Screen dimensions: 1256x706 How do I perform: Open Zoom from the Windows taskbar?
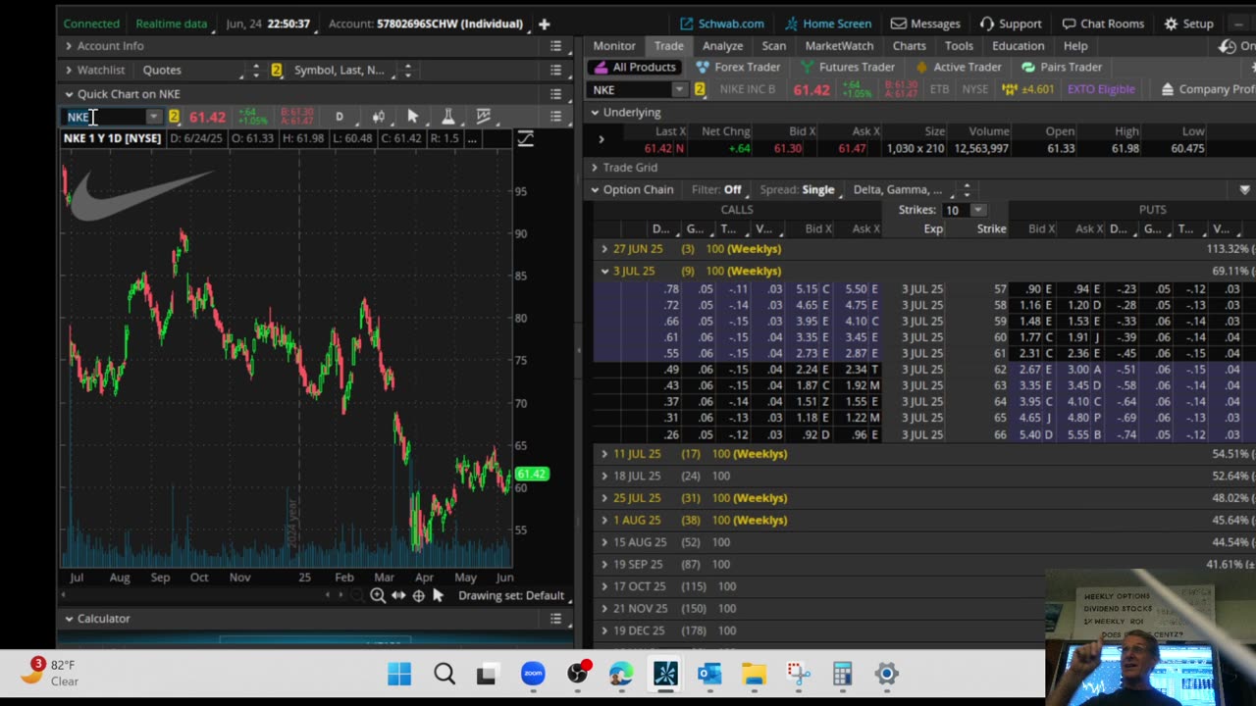pyautogui.click(x=533, y=674)
